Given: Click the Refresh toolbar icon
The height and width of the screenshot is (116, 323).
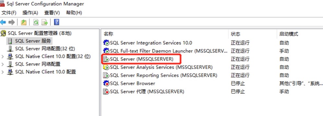Looking at the screenshot, I should coord(36,22).
